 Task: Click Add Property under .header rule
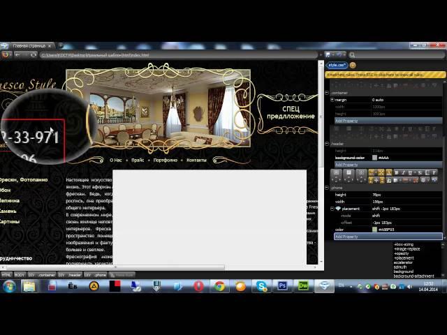[388, 165]
